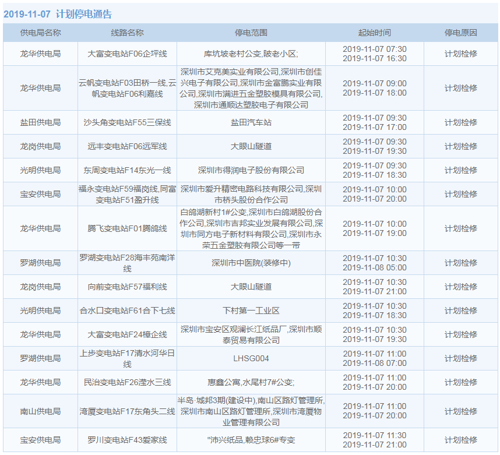Select the 南山供电局 cell
This screenshot has width=500, height=455.
[40, 411]
